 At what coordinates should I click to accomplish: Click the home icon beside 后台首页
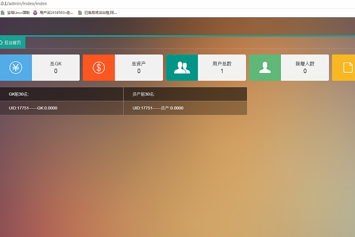click(1, 42)
